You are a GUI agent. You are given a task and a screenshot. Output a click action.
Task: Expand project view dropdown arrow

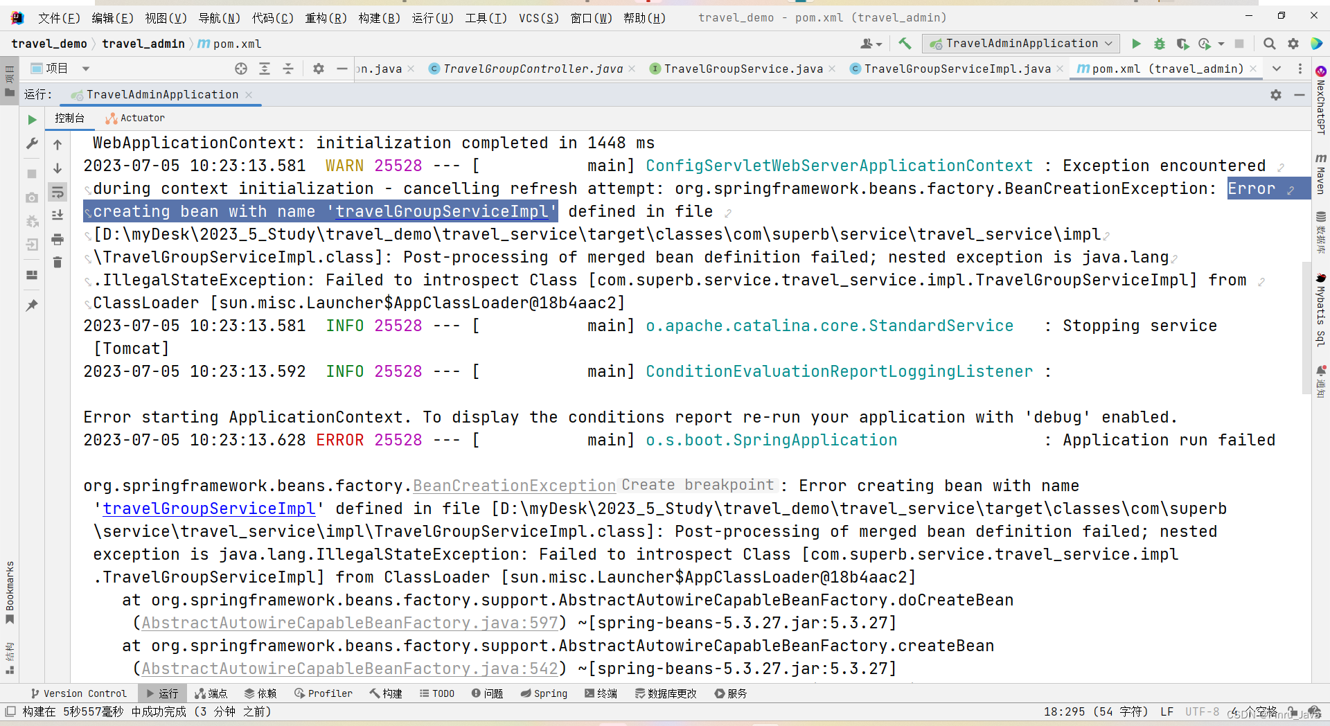pos(86,69)
